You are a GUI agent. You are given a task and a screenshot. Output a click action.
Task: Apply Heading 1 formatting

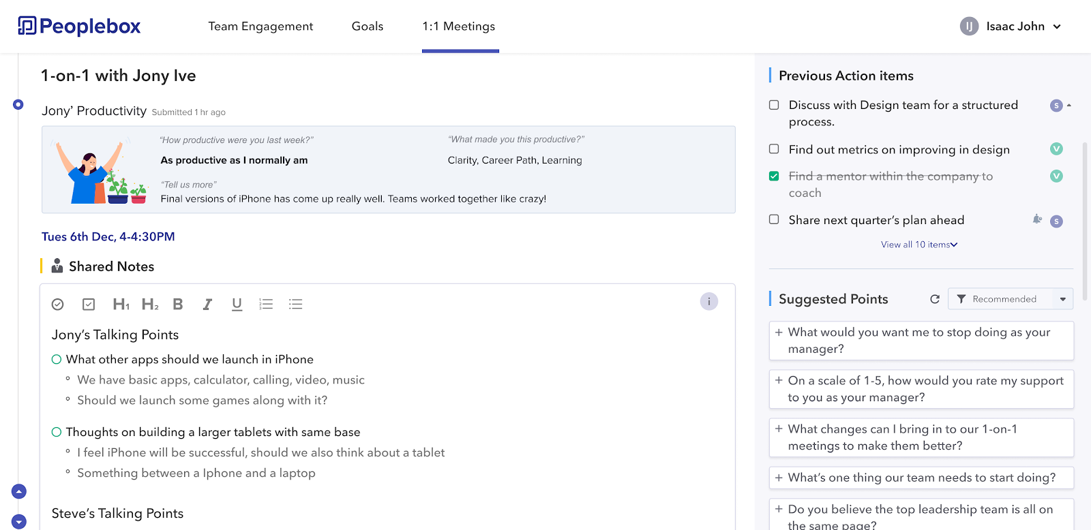[x=121, y=305]
